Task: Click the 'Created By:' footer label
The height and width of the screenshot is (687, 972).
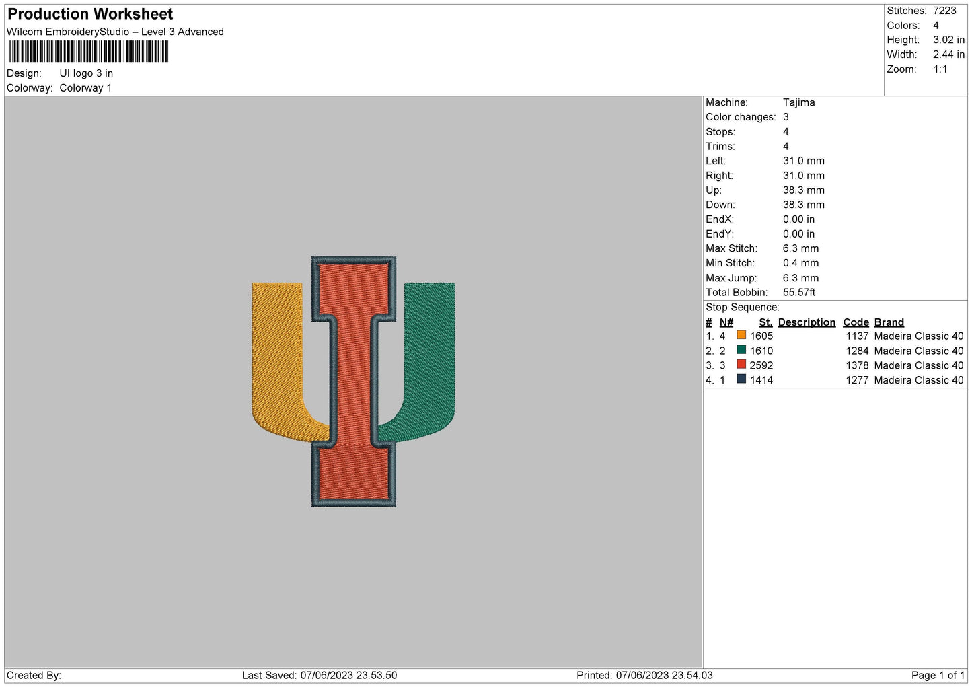Action: pyautogui.click(x=34, y=676)
